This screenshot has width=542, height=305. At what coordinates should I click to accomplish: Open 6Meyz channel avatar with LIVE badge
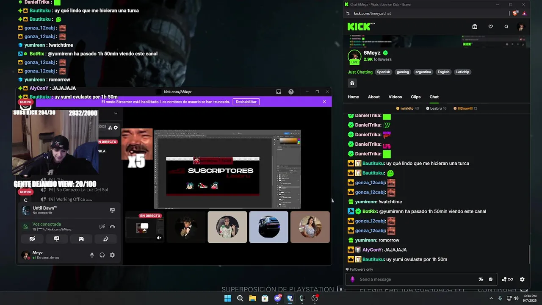(354, 56)
